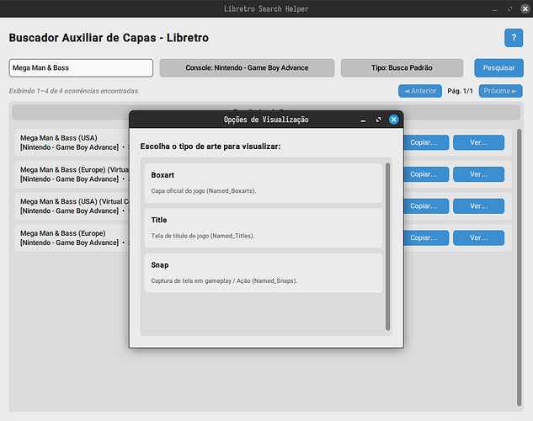The width and height of the screenshot is (533, 421).
Task: Click the main results list scrollbar
Action: pos(519,267)
